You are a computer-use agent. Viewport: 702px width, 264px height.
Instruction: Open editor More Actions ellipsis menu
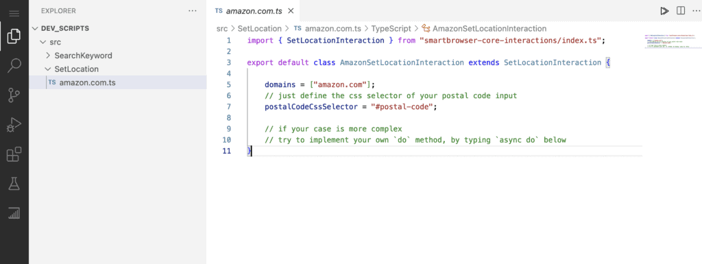pyautogui.click(x=695, y=11)
